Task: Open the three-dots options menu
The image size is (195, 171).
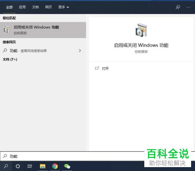Action: (x=188, y=7)
